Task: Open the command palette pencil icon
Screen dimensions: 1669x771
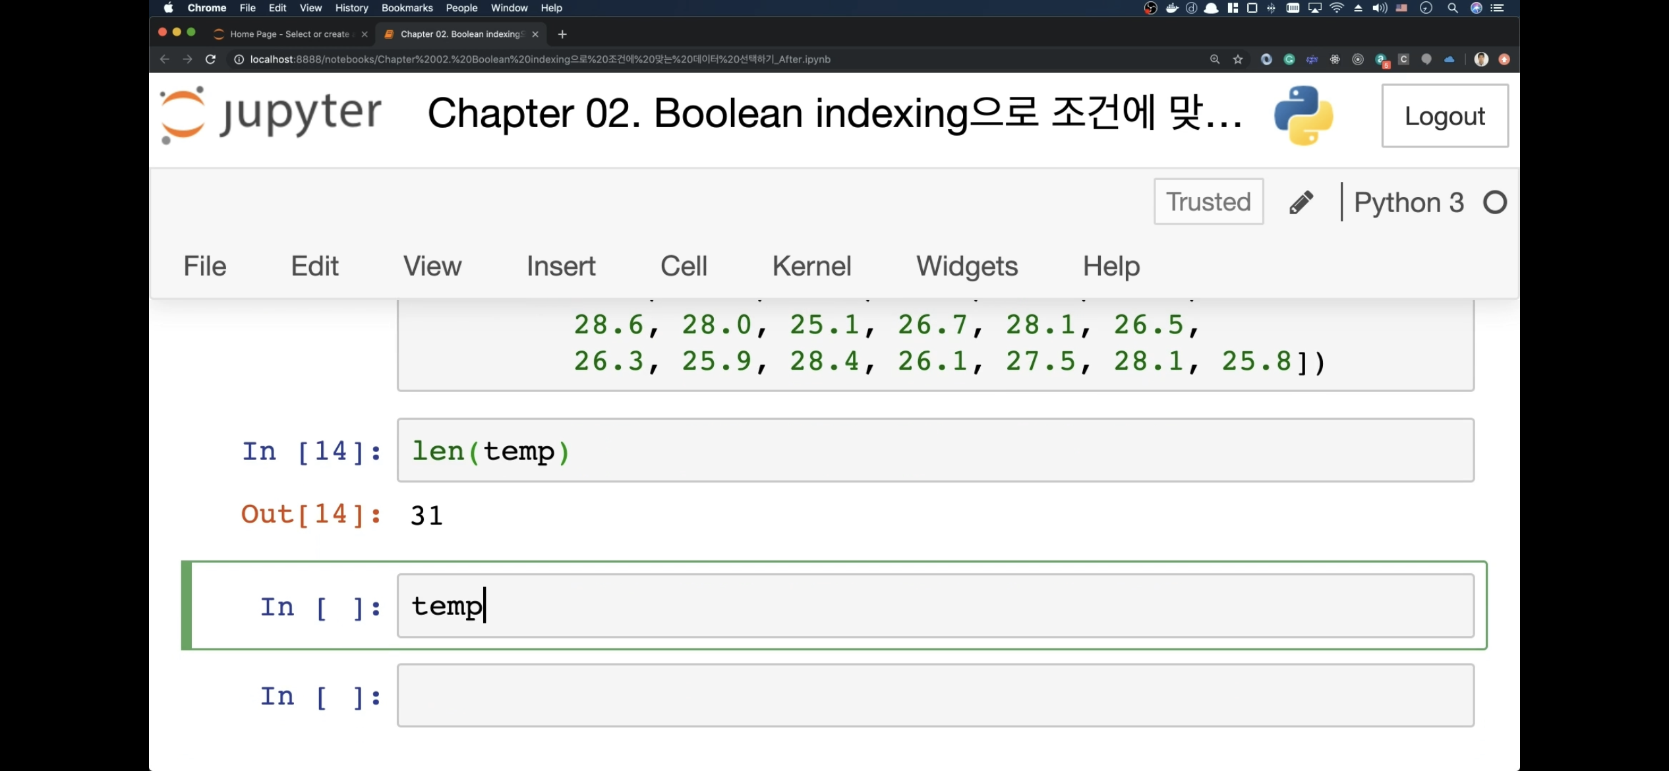Action: point(1301,202)
